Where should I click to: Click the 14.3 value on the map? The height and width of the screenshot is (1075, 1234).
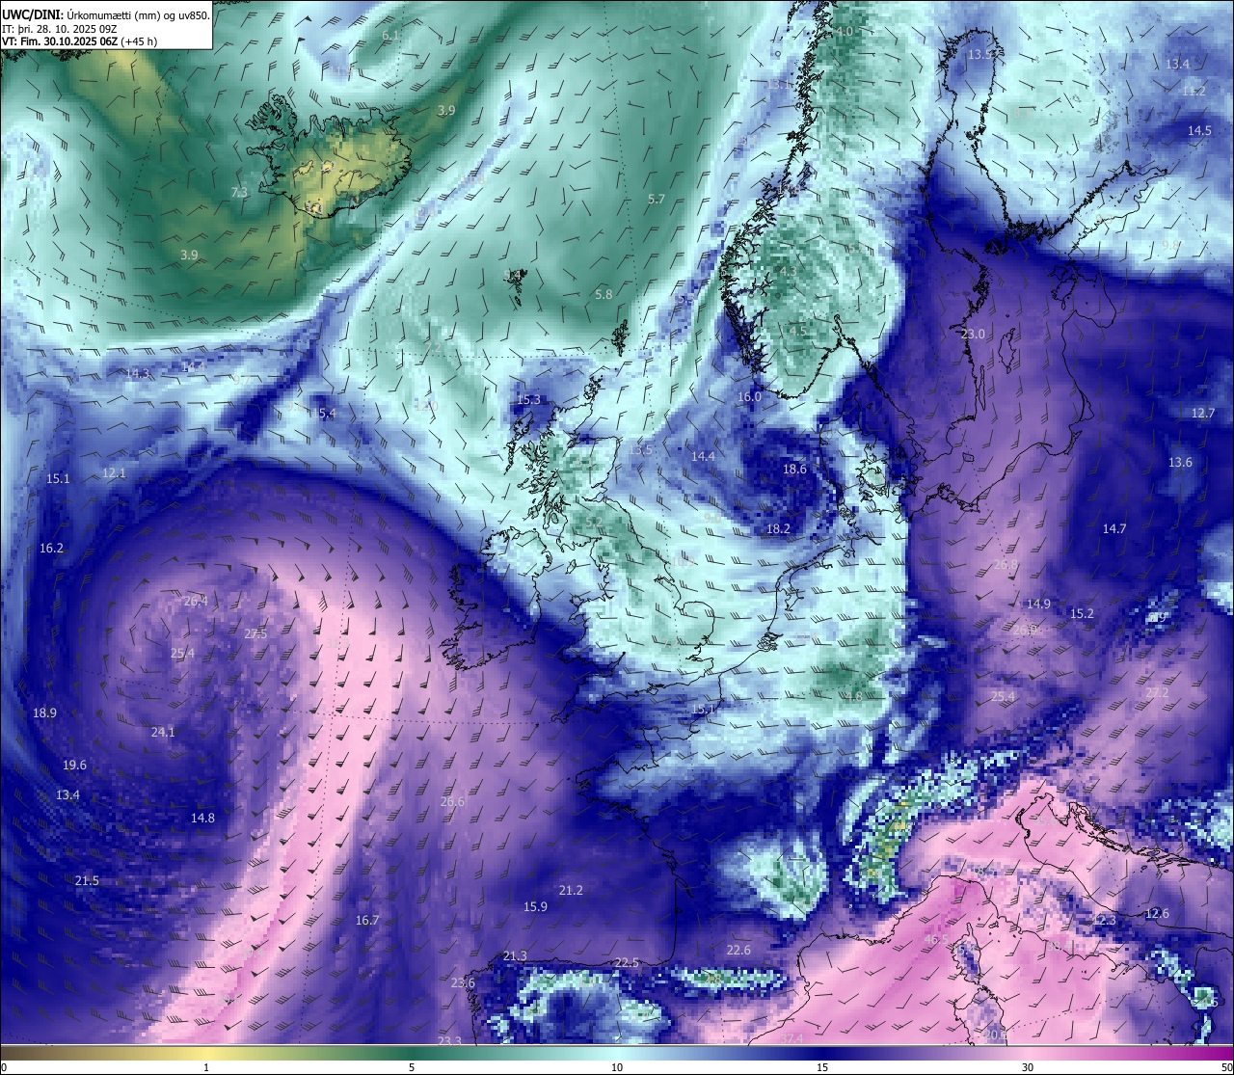point(138,373)
